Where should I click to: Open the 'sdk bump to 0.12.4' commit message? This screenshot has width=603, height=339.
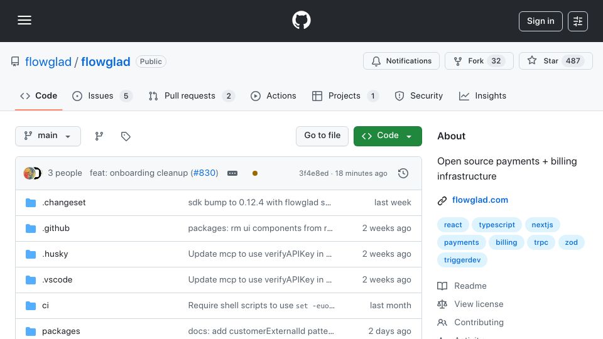(259, 203)
